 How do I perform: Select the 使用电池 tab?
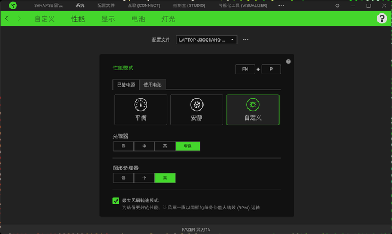click(x=153, y=85)
